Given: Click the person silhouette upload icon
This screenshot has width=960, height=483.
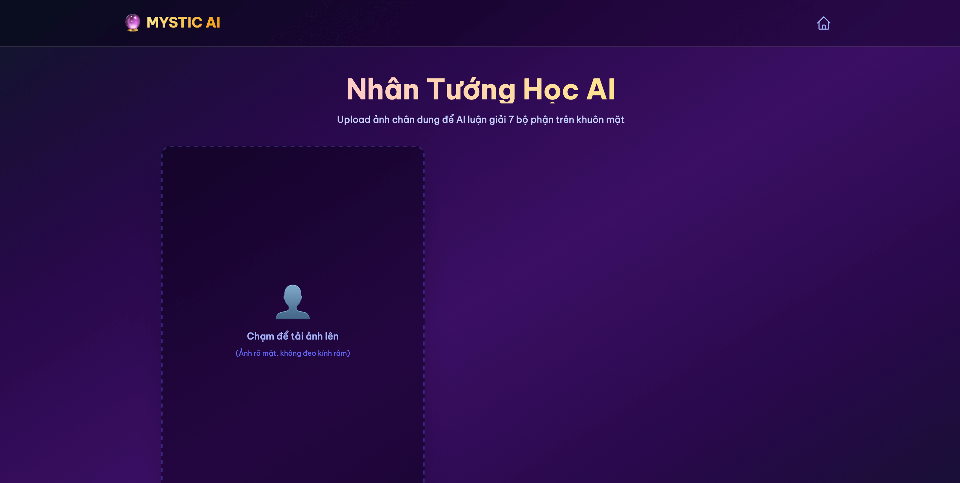Looking at the screenshot, I should (x=293, y=302).
